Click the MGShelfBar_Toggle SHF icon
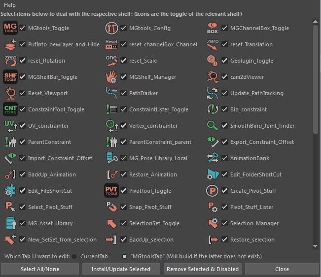This screenshot has width=321, height=277. click(10, 77)
